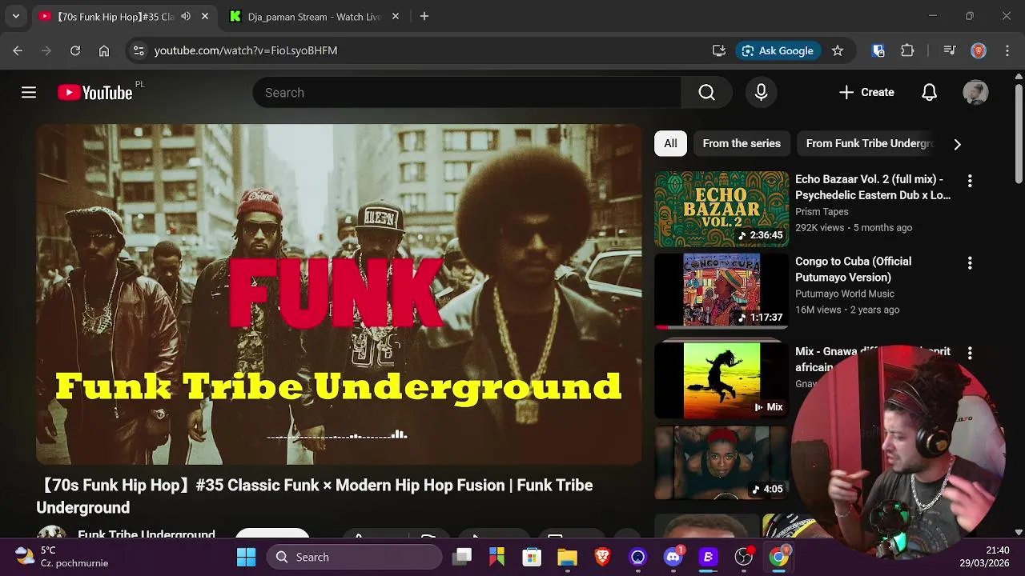Close the 70s Funk Hip Hop tab
This screenshot has height=576, width=1025.
[x=205, y=16]
